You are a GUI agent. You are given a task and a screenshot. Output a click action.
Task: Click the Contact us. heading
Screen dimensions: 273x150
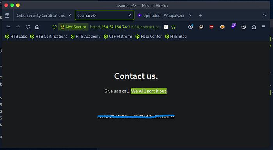tap(136, 76)
